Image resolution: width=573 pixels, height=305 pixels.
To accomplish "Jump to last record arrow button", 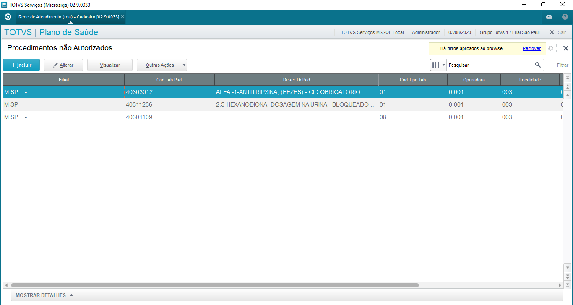I will 568,285.
